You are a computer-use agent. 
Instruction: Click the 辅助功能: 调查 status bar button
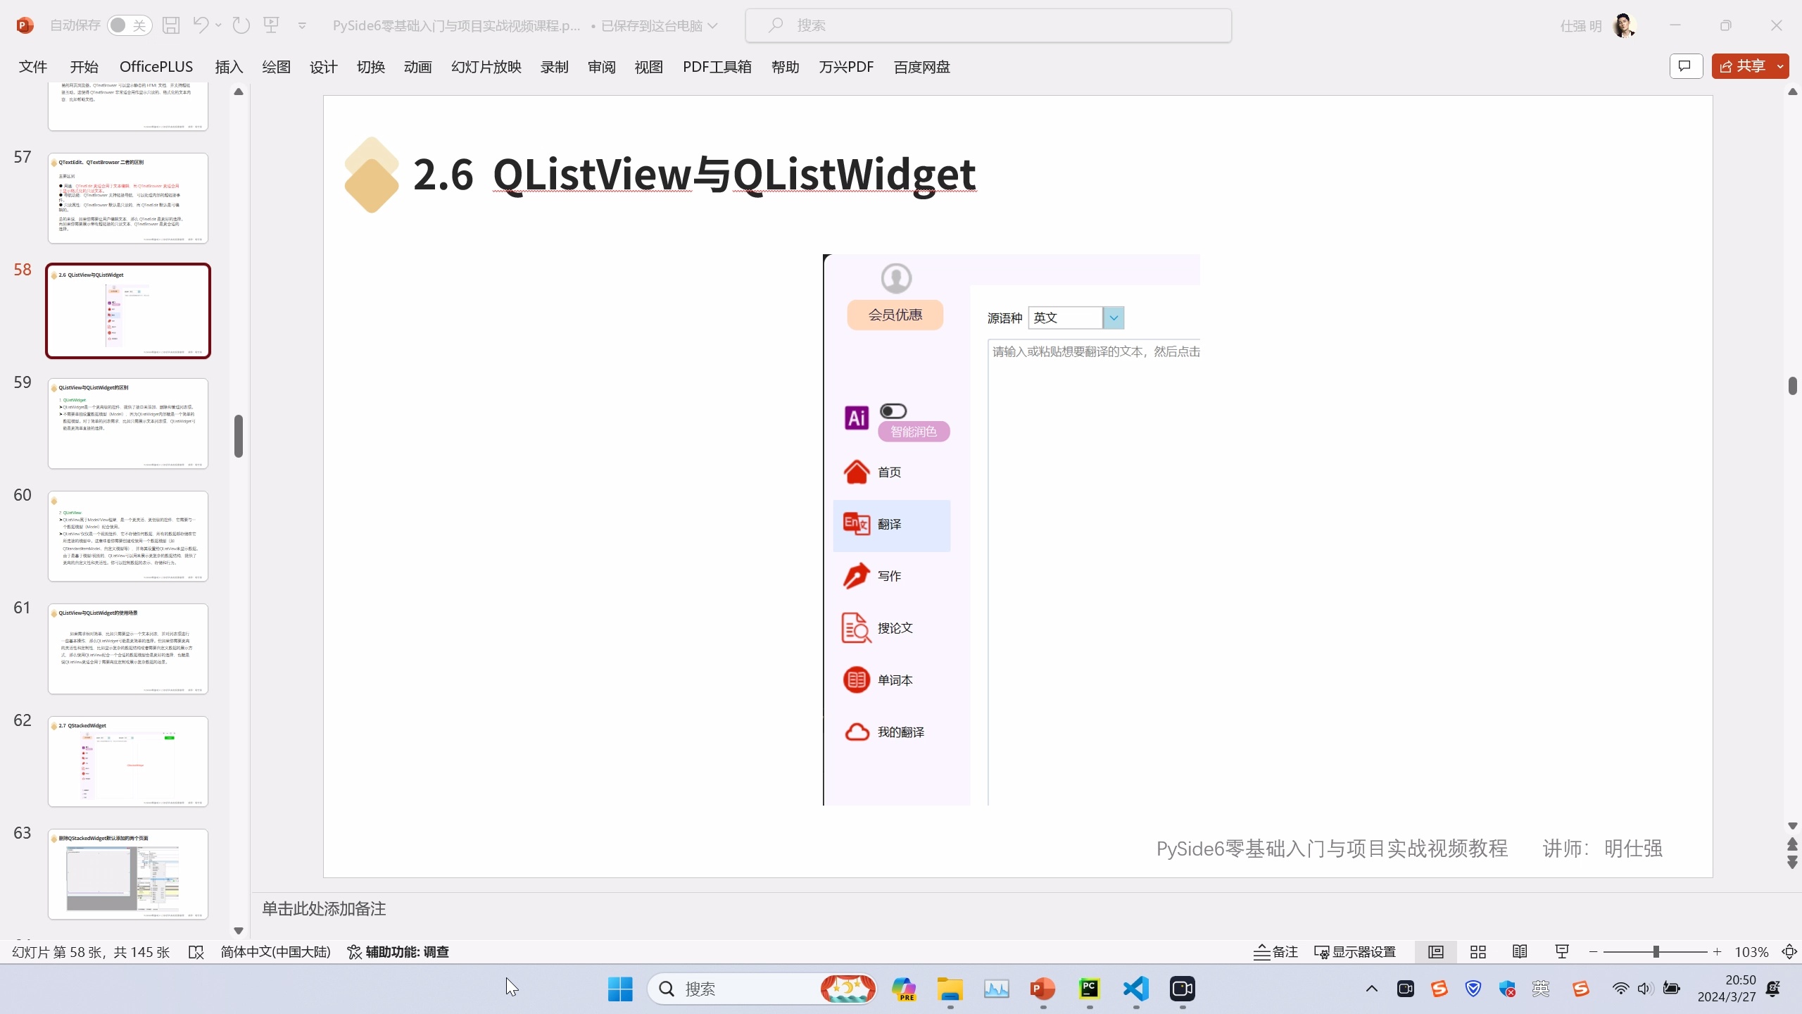[398, 951]
